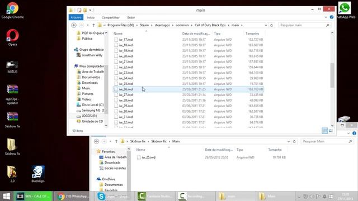Switch to the CALL OF taskbar item
Image resolution: width=358 pixels, height=201 pixels.
tap(33, 196)
